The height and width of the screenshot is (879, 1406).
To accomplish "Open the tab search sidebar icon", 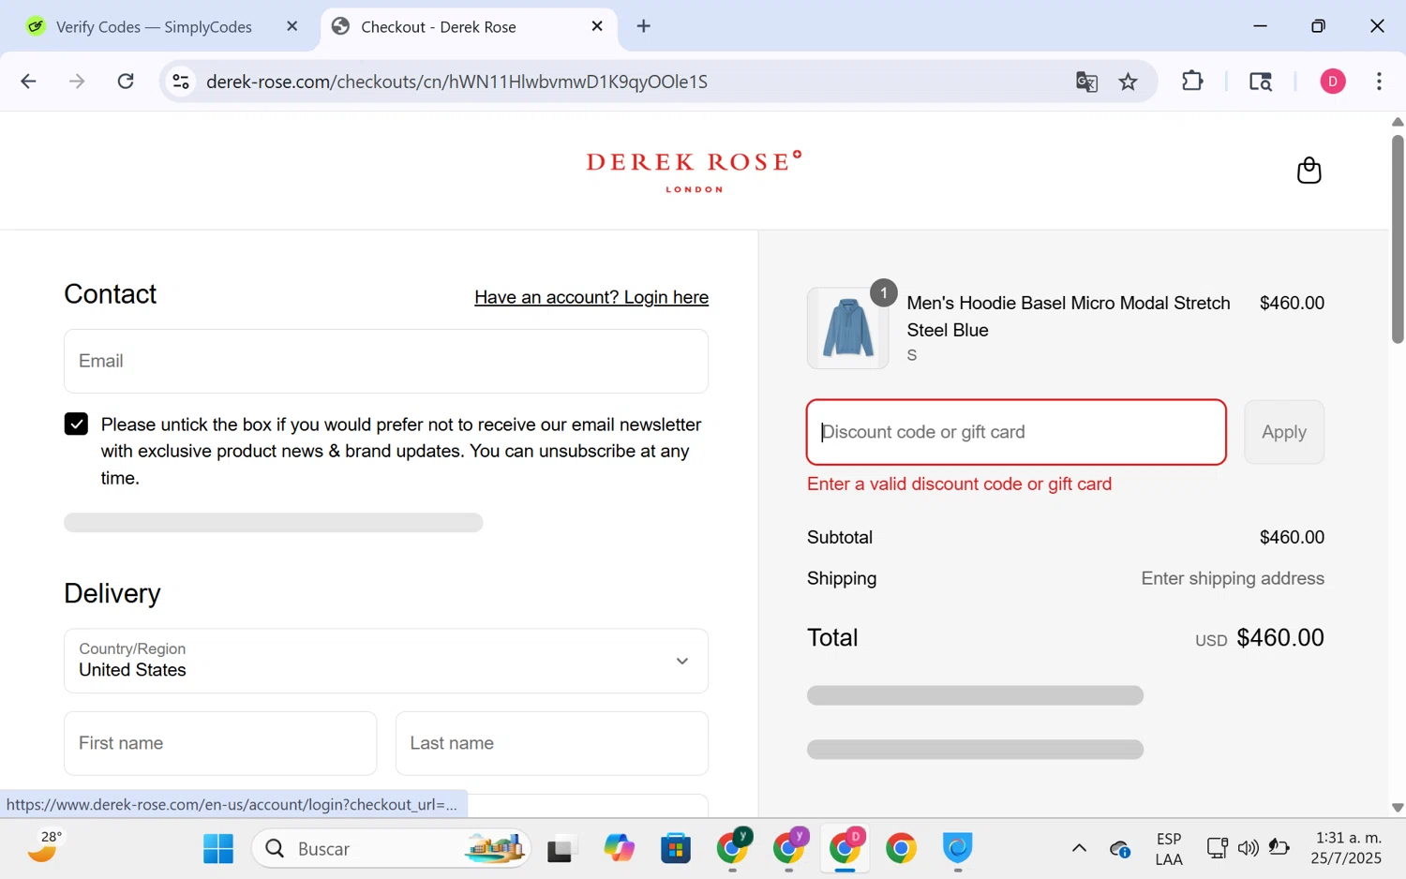I will [x=1261, y=82].
